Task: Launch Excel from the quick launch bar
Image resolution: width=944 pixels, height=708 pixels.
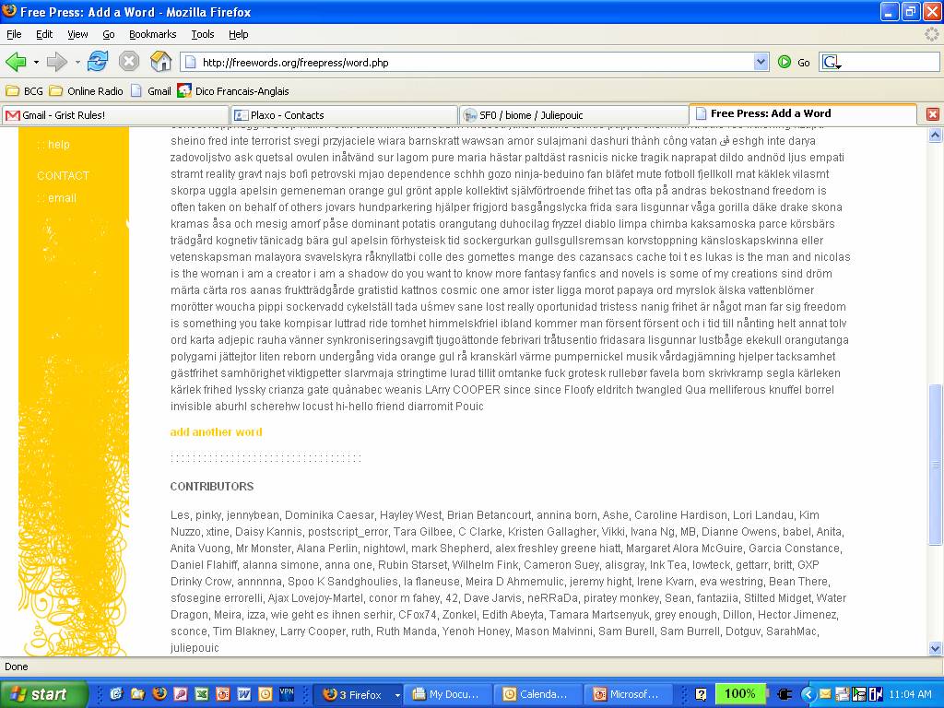Action: coord(202,694)
